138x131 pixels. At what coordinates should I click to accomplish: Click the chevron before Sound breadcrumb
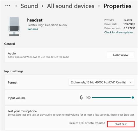click(16, 6)
